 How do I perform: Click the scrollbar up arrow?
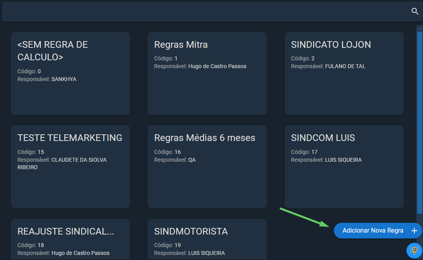pyautogui.click(x=419, y=29)
